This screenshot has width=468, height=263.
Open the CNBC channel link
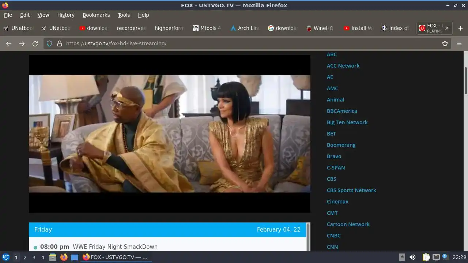[x=333, y=236]
